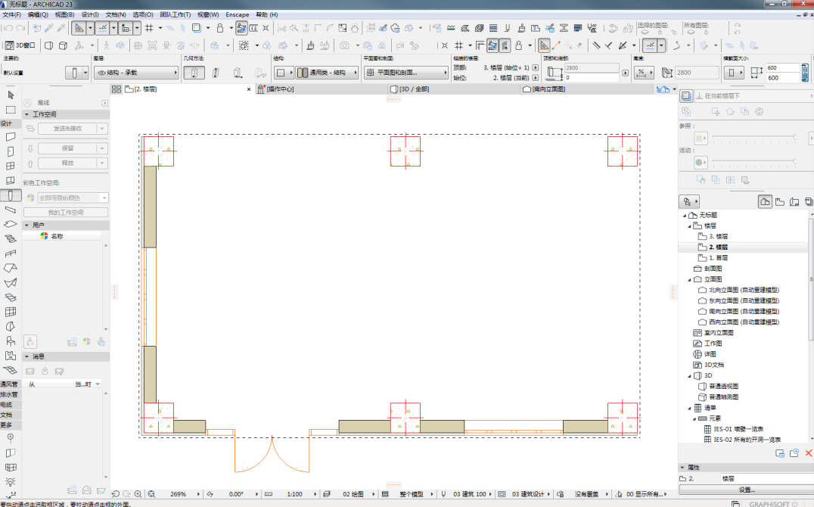Collapse the 工作空间 panel section
Image resolution: width=814 pixels, height=507 pixels.
point(27,114)
